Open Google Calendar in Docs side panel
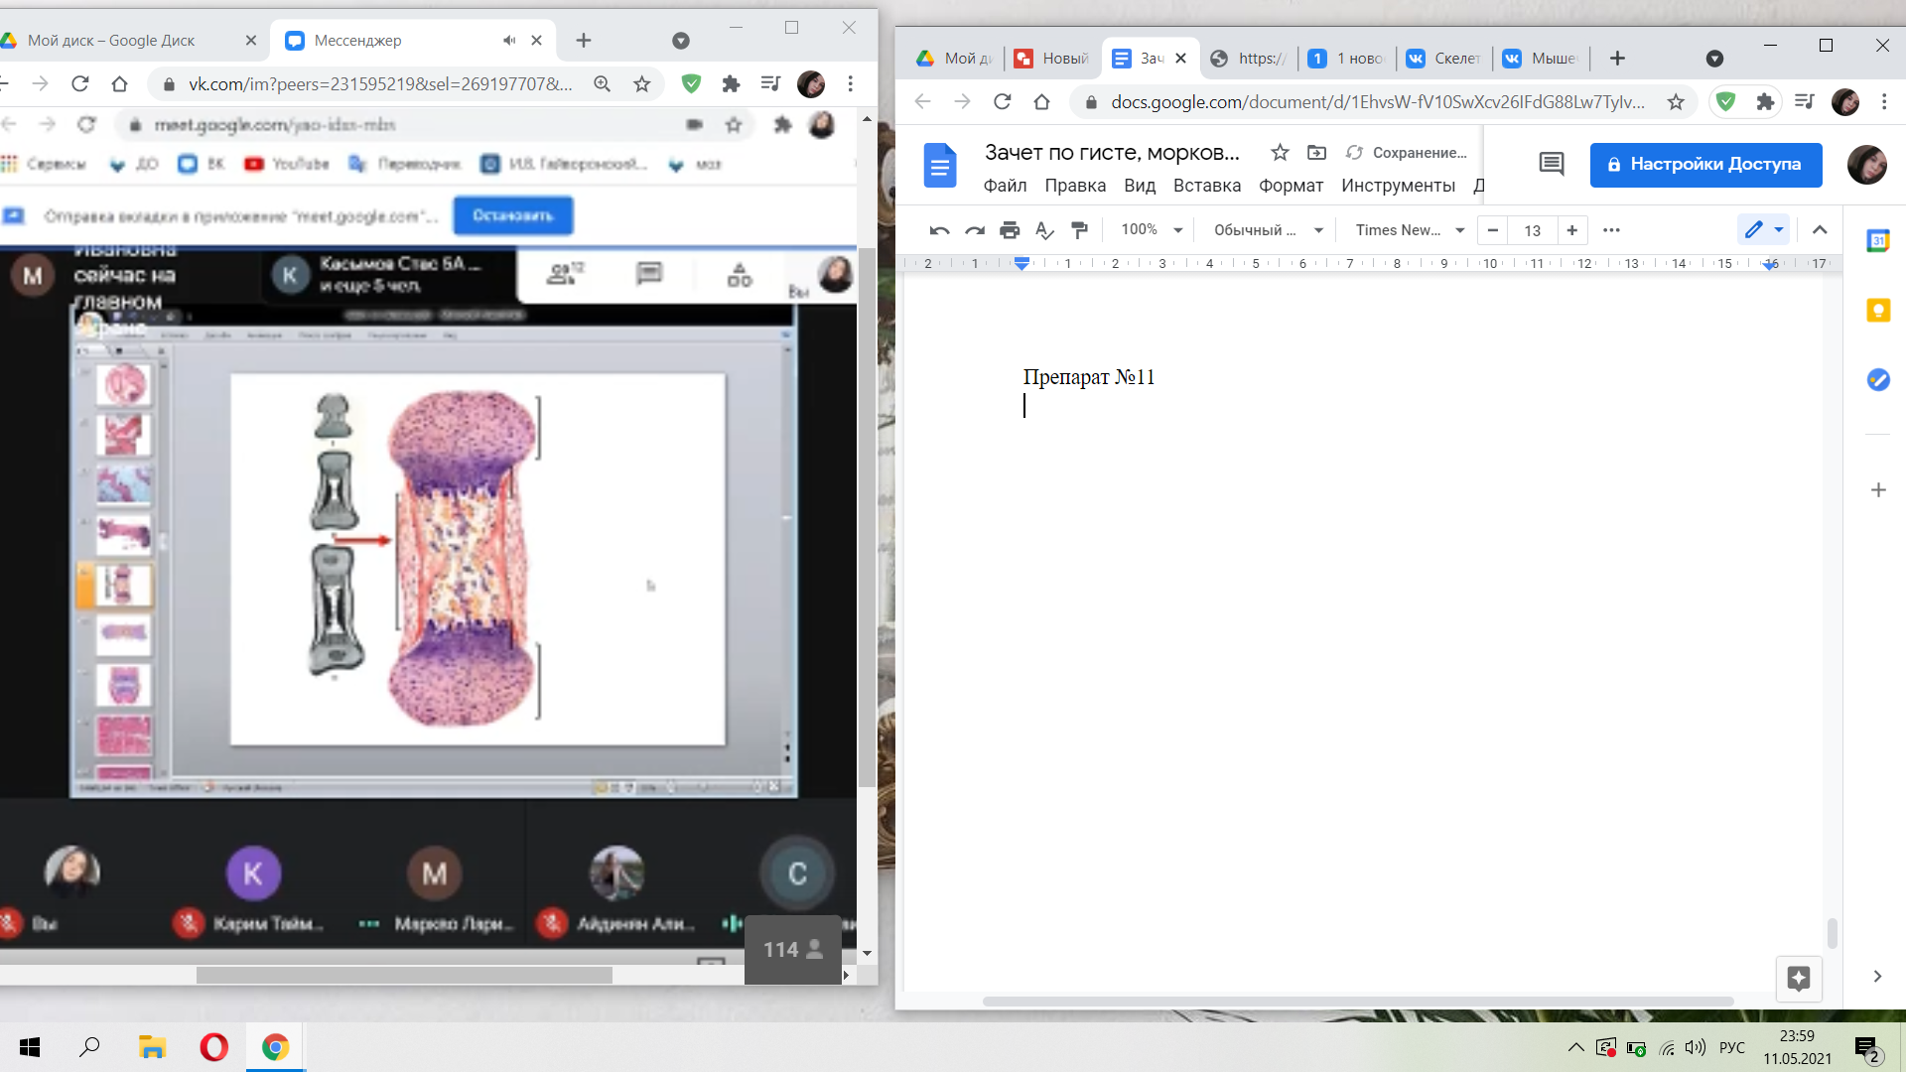Screen dimensions: 1906x1072 [x=1878, y=240]
